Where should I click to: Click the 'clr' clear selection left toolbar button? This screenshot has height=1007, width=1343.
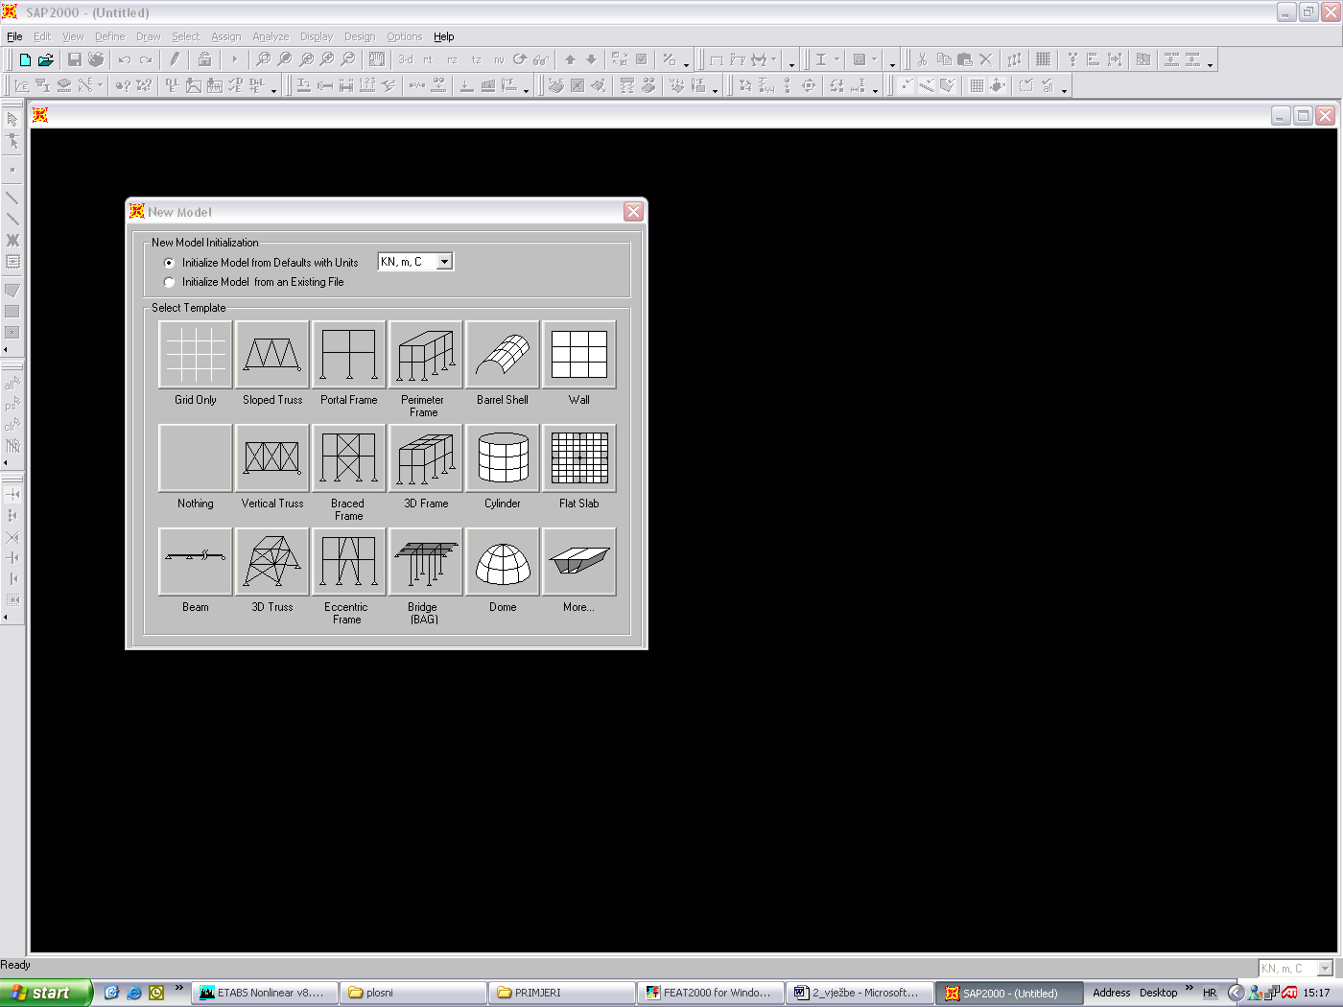tap(12, 426)
